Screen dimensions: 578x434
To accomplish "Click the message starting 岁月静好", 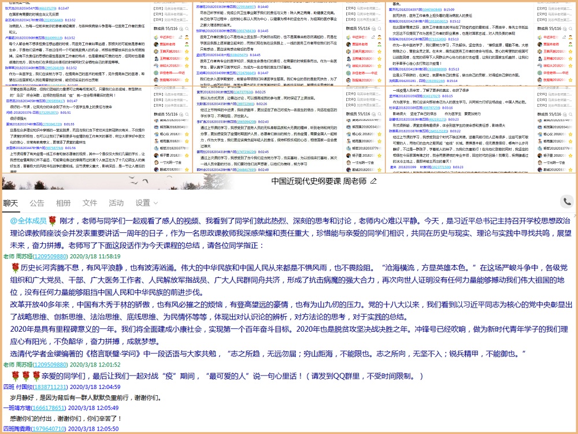I will (86, 398).
